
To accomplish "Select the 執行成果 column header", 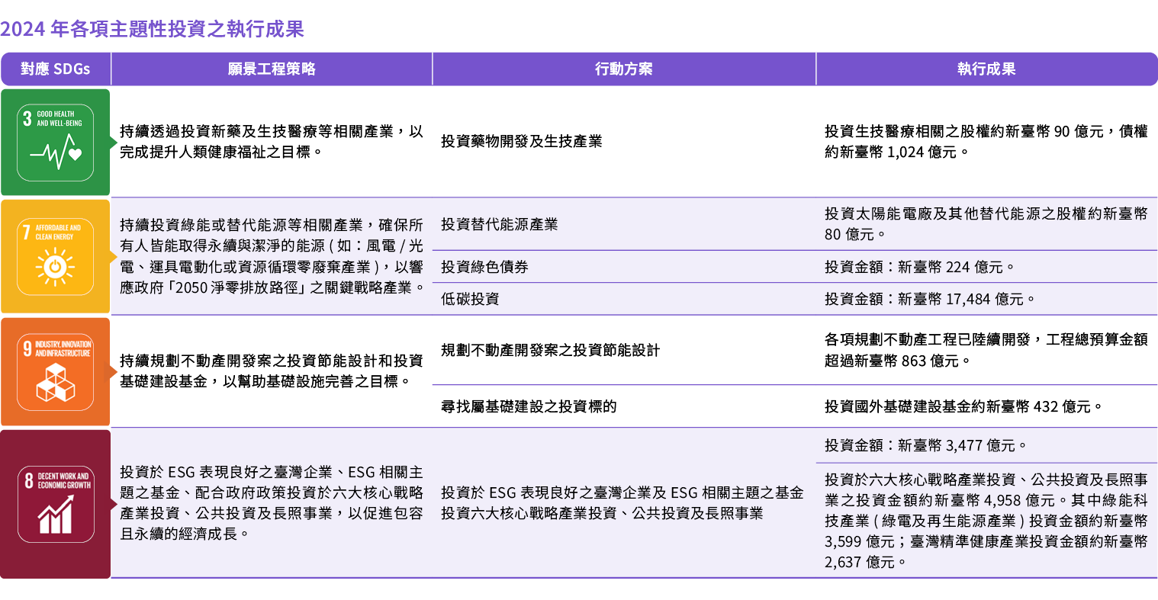I will tap(986, 69).
